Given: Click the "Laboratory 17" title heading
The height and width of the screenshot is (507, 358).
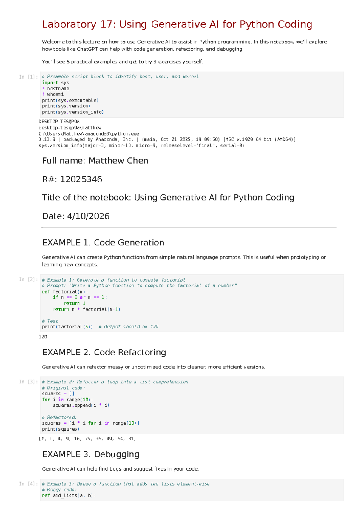Looking at the screenshot, I should click(x=177, y=24).
